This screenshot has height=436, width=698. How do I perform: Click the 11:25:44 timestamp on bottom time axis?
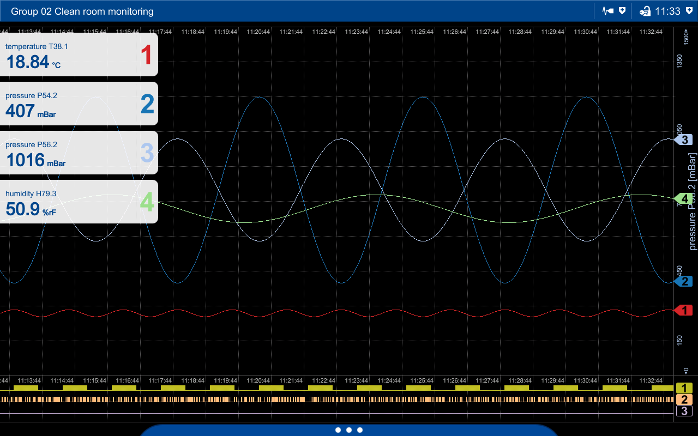tap(422, 380)
